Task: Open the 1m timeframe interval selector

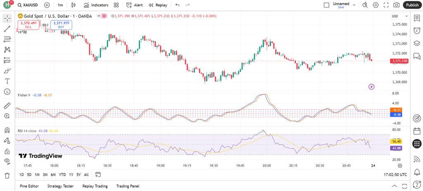Action: (x=60, y=5)
